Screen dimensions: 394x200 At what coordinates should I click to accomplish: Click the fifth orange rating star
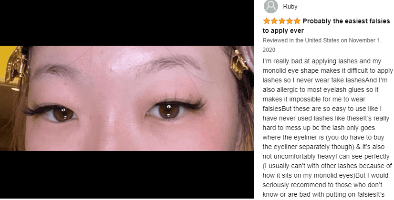coord(297,21)
